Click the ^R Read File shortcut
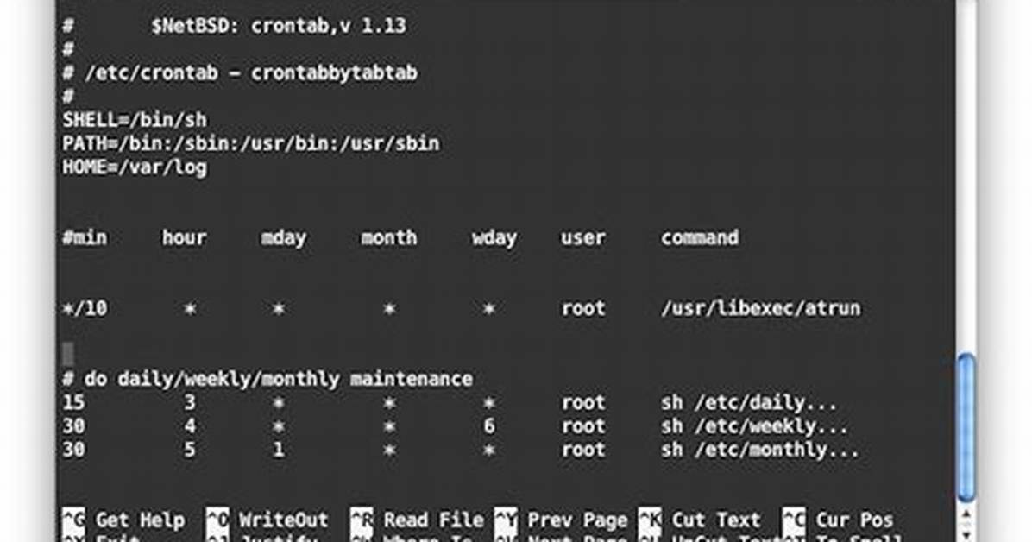1032x542 pixels. click(417, 520)
